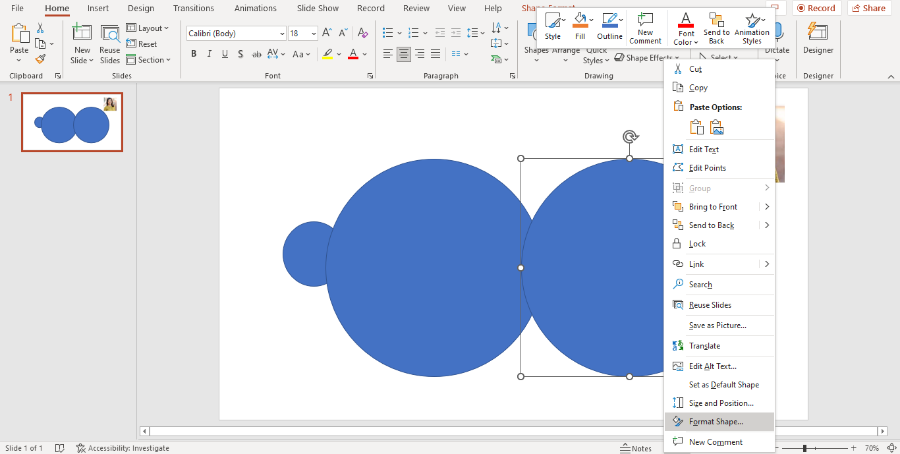Screen dimensions: 900x454
Task: Click the Record button
Action: pos(816,8)
